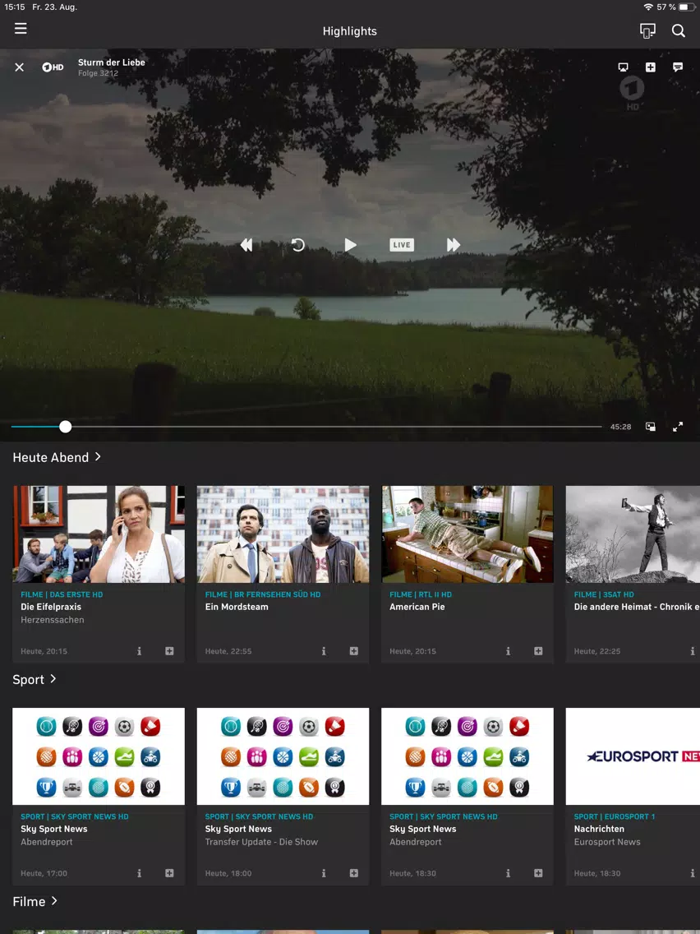Add 17:00 Sky Sport News recording
This screenshot has height=934, width=700.
click(x=169, y=873)
